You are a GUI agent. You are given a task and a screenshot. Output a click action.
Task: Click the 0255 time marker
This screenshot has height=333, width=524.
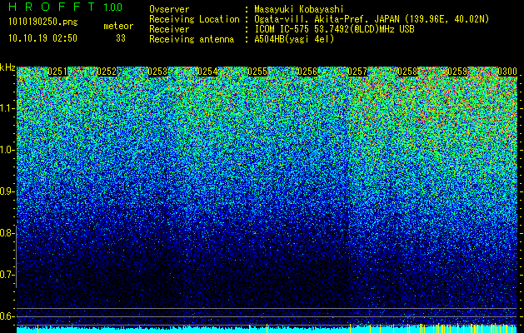[257, 72]
